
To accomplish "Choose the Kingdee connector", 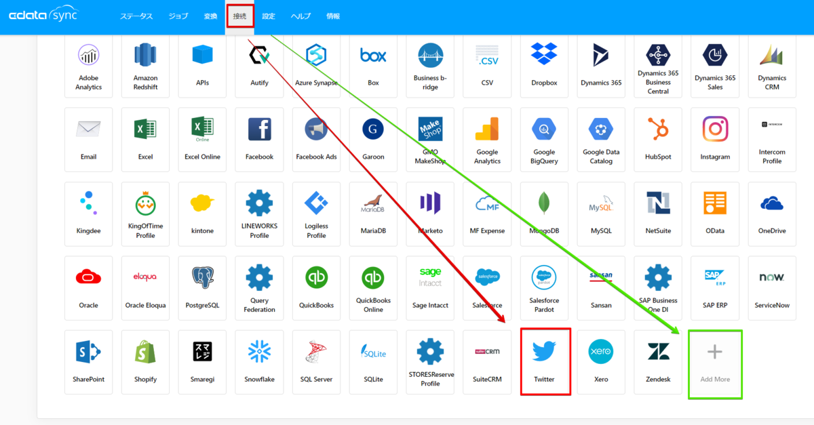I will [89, 214].
